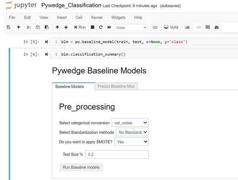
Task: Insert a cell below with the plus icon
Action: 19,27
